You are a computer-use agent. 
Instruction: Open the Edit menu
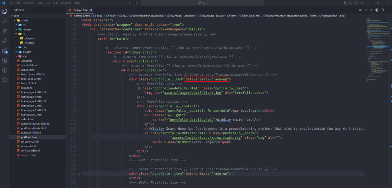18,3
